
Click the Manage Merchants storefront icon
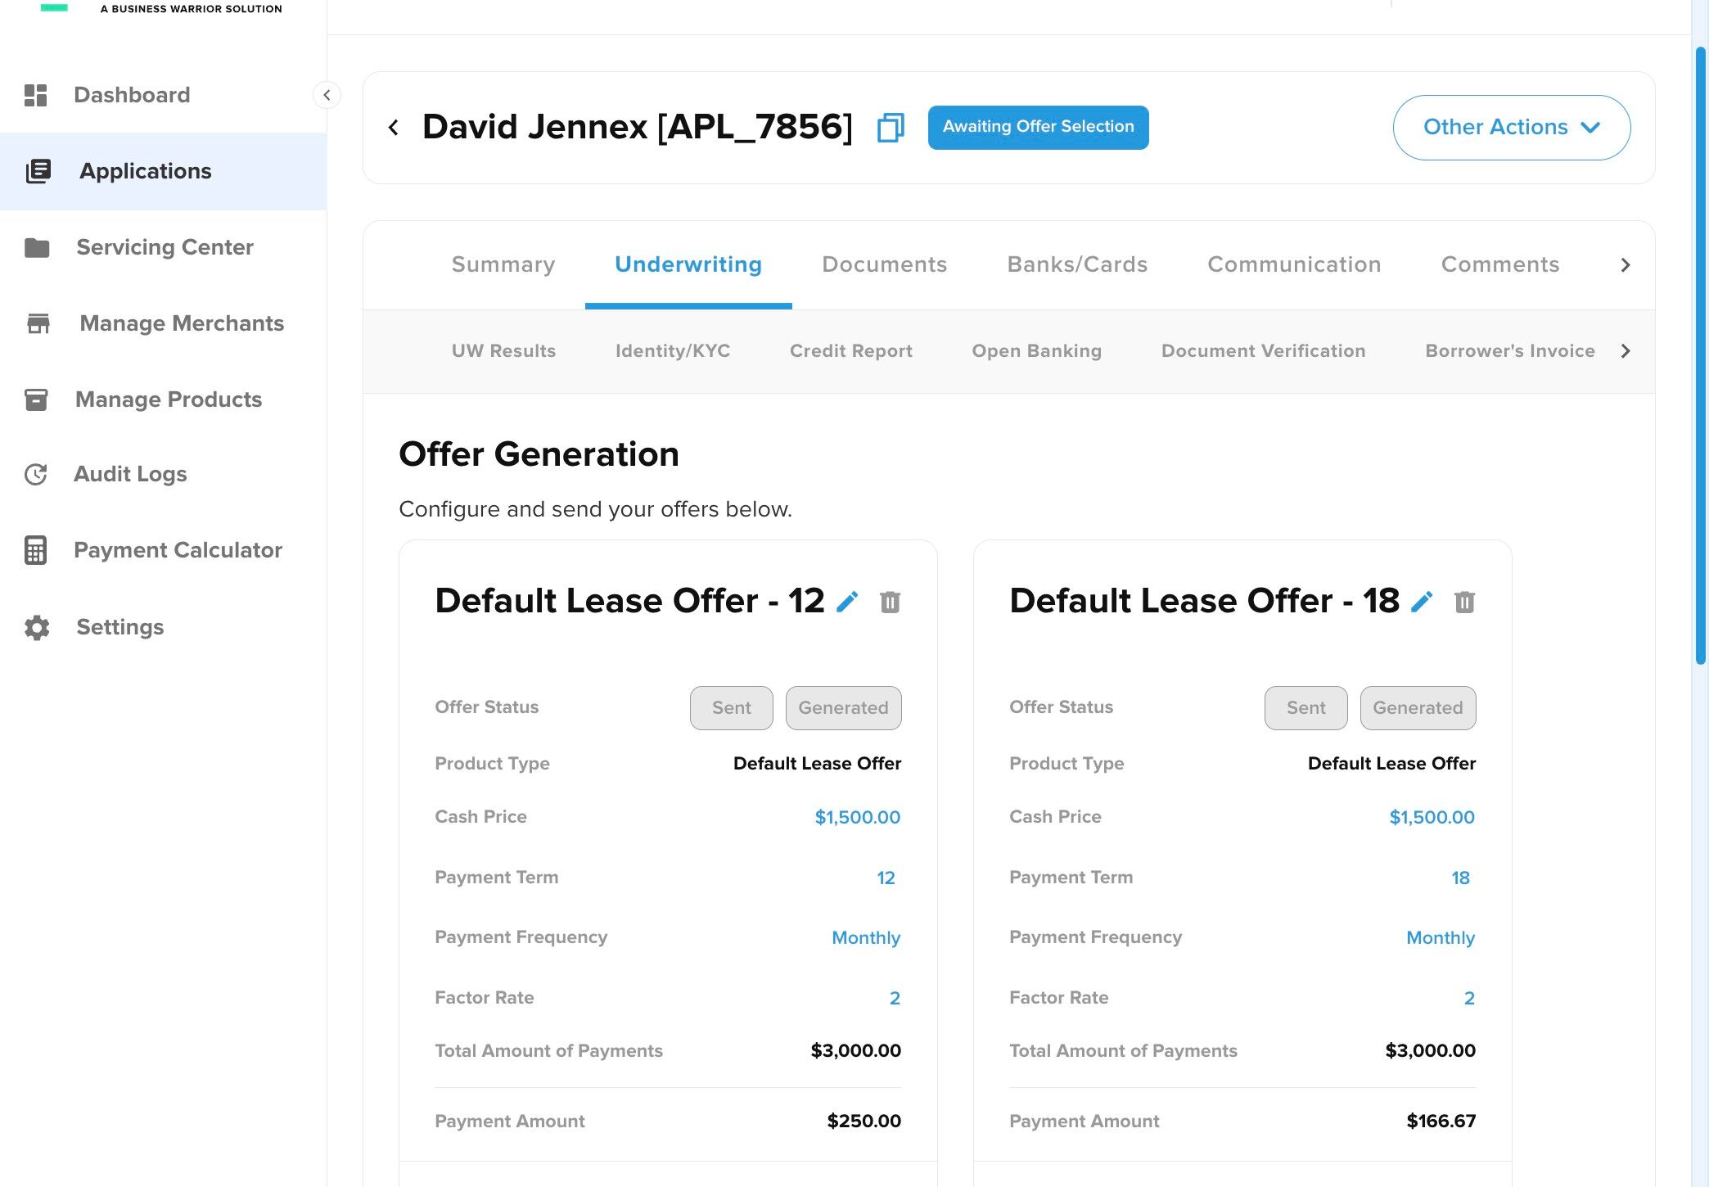[x=38, y=323]
